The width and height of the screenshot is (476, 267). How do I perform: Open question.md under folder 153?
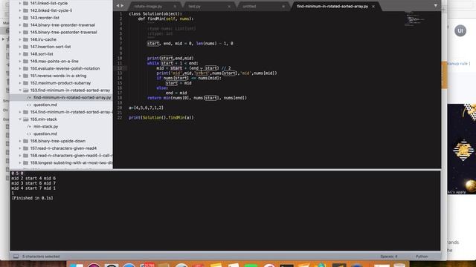[45, 105]
